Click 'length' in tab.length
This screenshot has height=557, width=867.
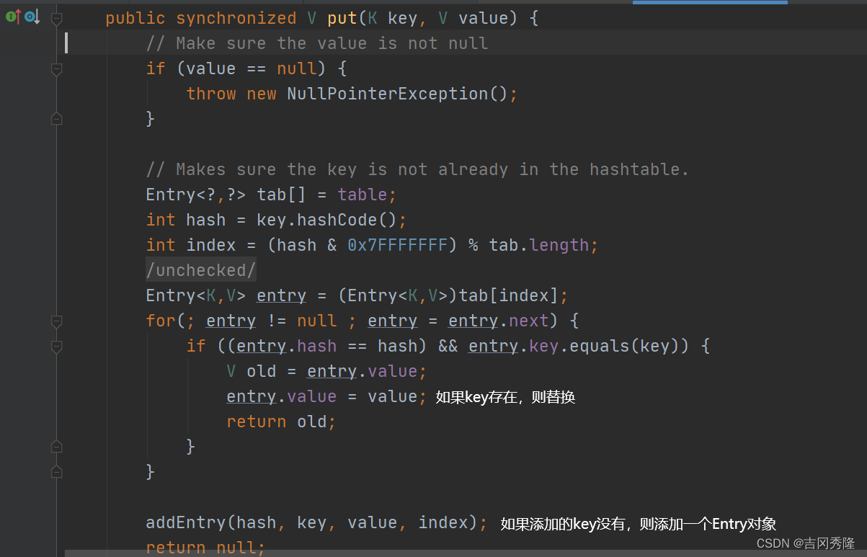[559, 245]
